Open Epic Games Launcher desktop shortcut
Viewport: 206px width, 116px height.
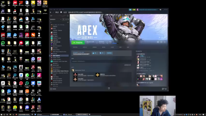click(x=33, y=93)
